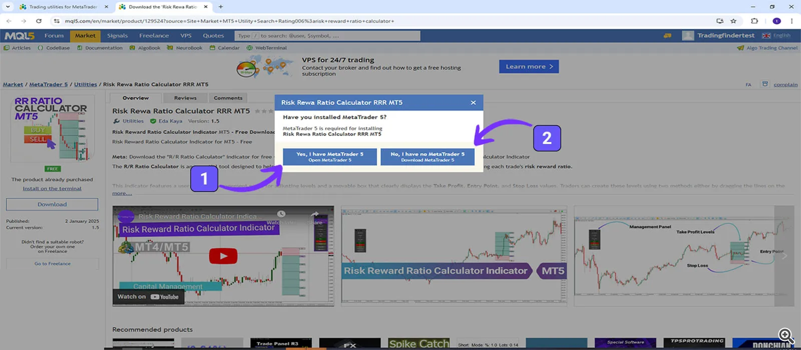
Task: Click the install app icon in address bar
Action: 720,21
